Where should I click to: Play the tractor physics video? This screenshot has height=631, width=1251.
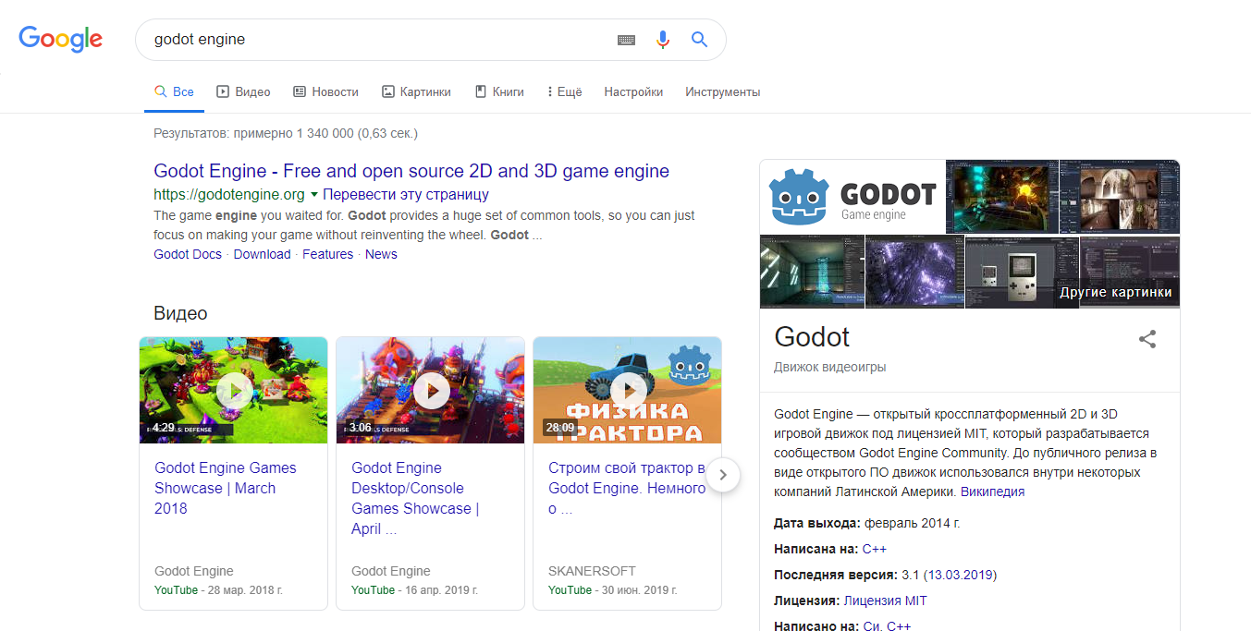(628, 390)
